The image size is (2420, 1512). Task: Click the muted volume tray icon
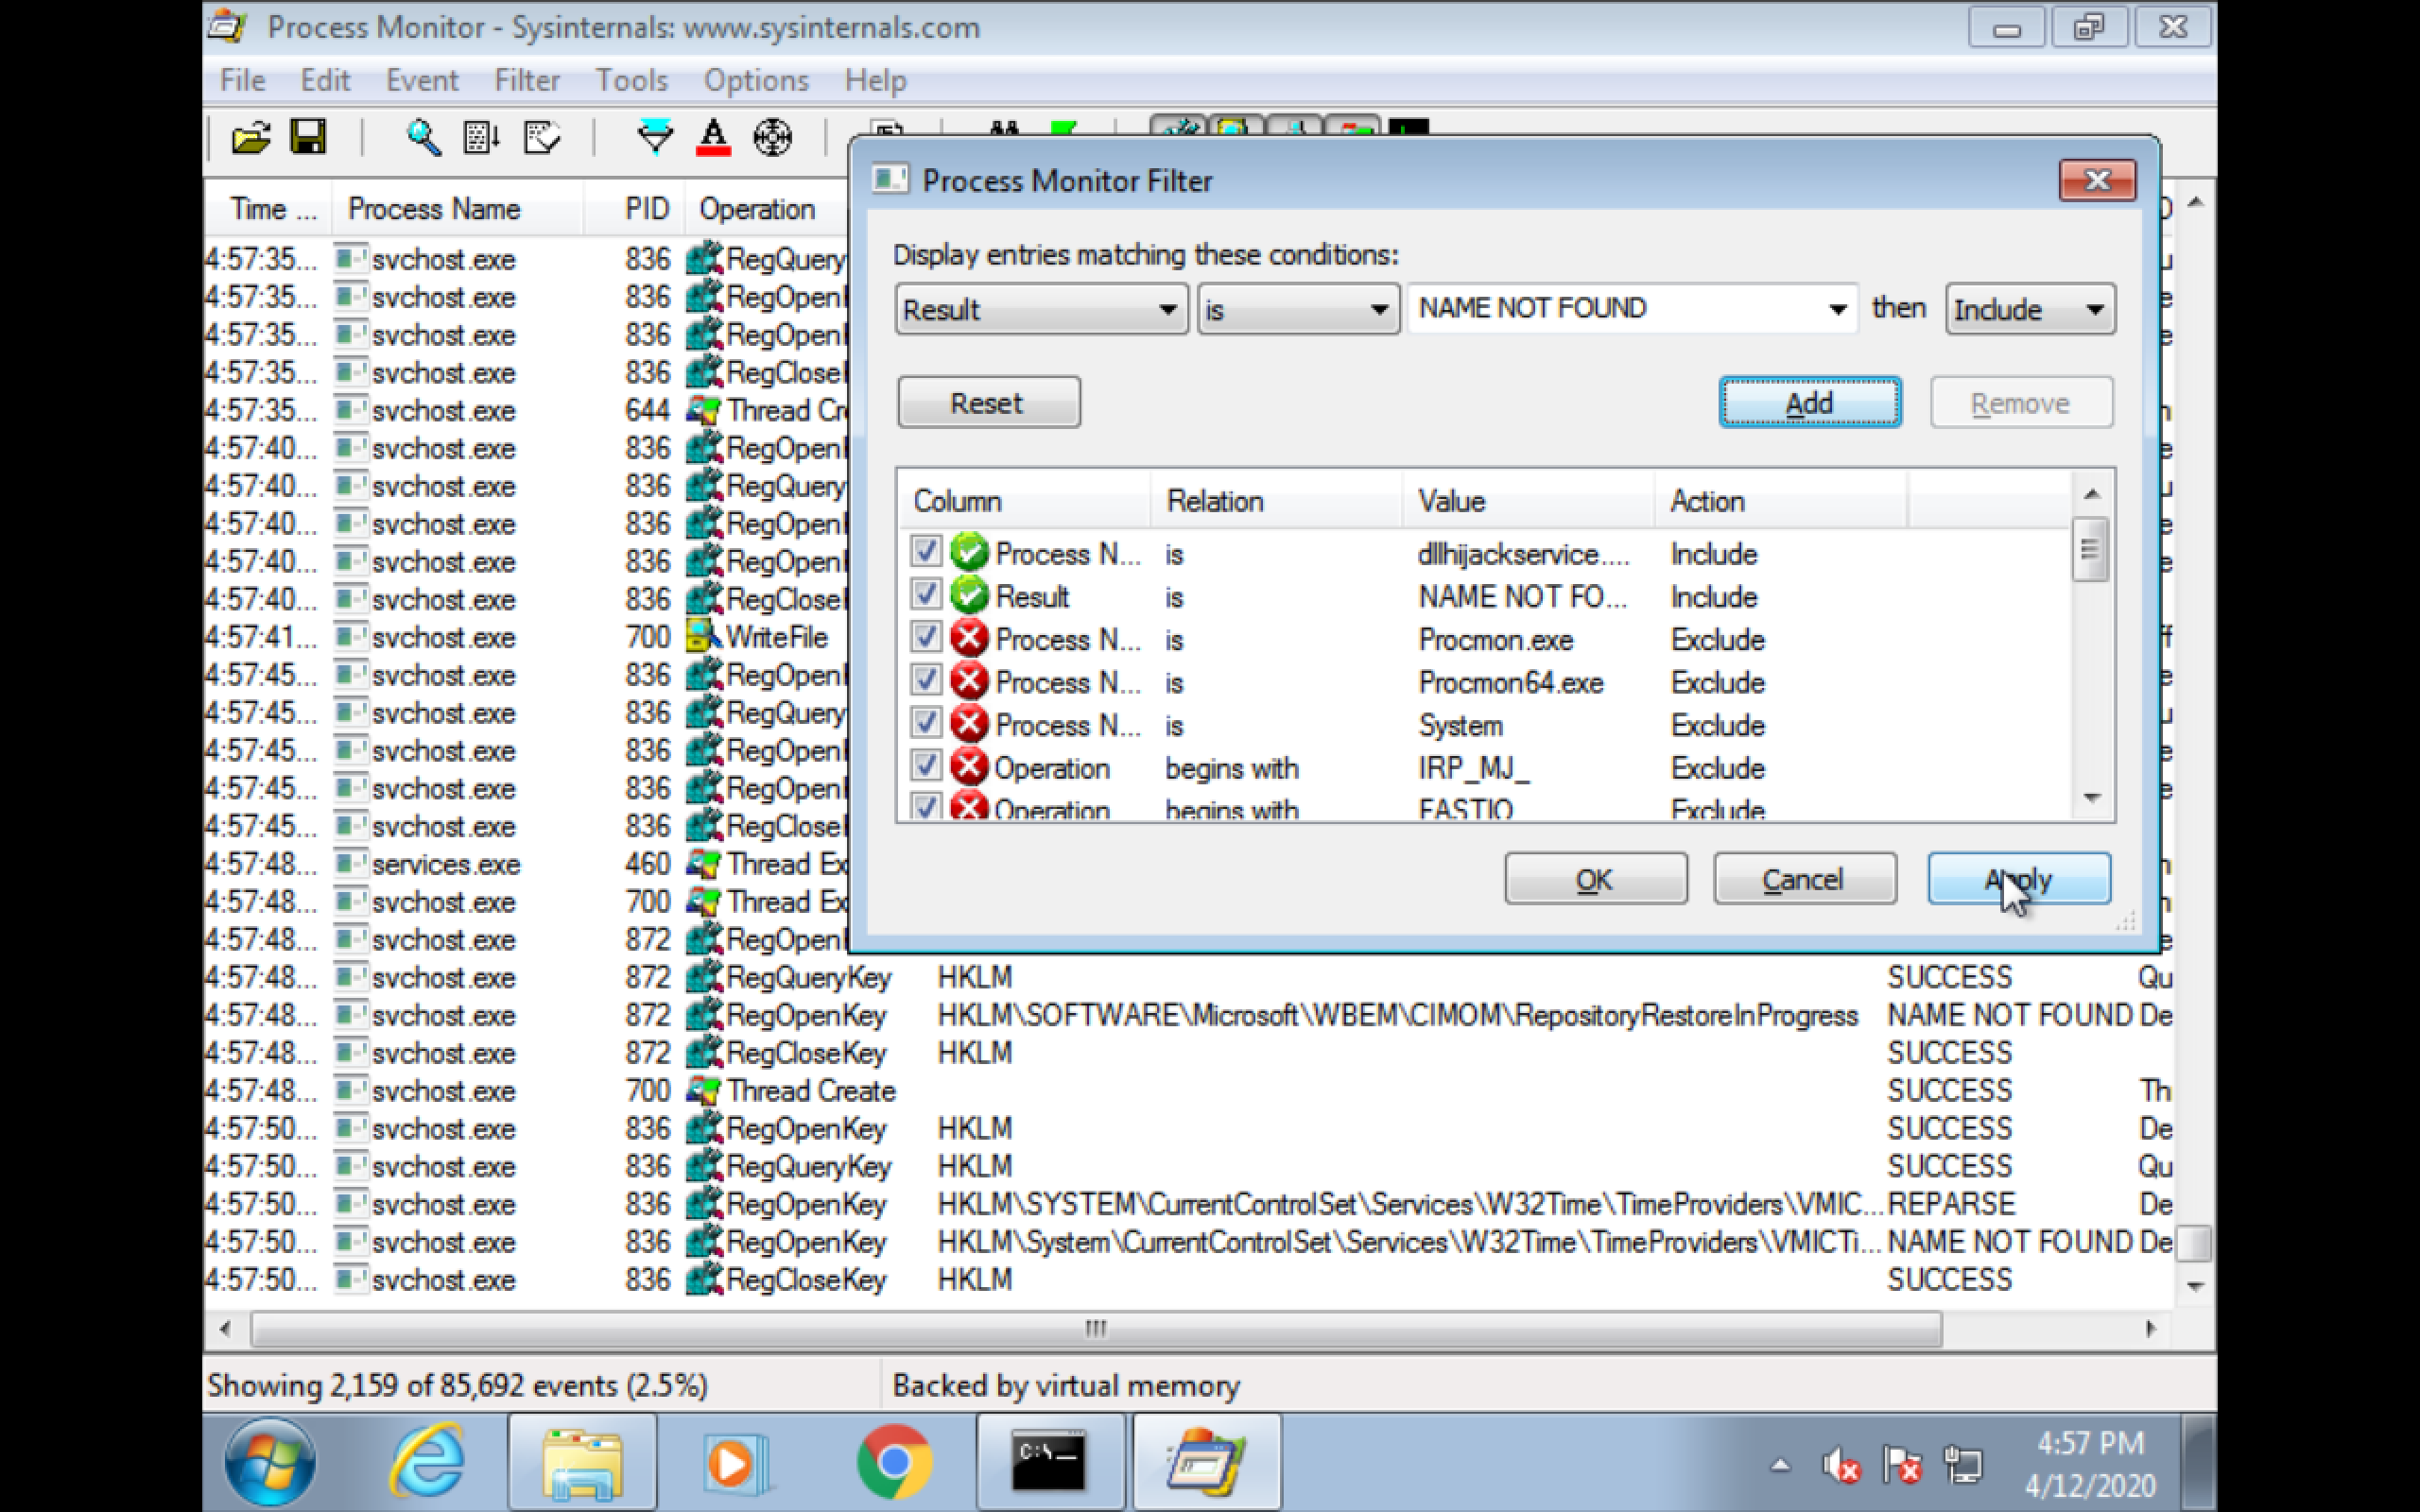tap(1841, 1466)
